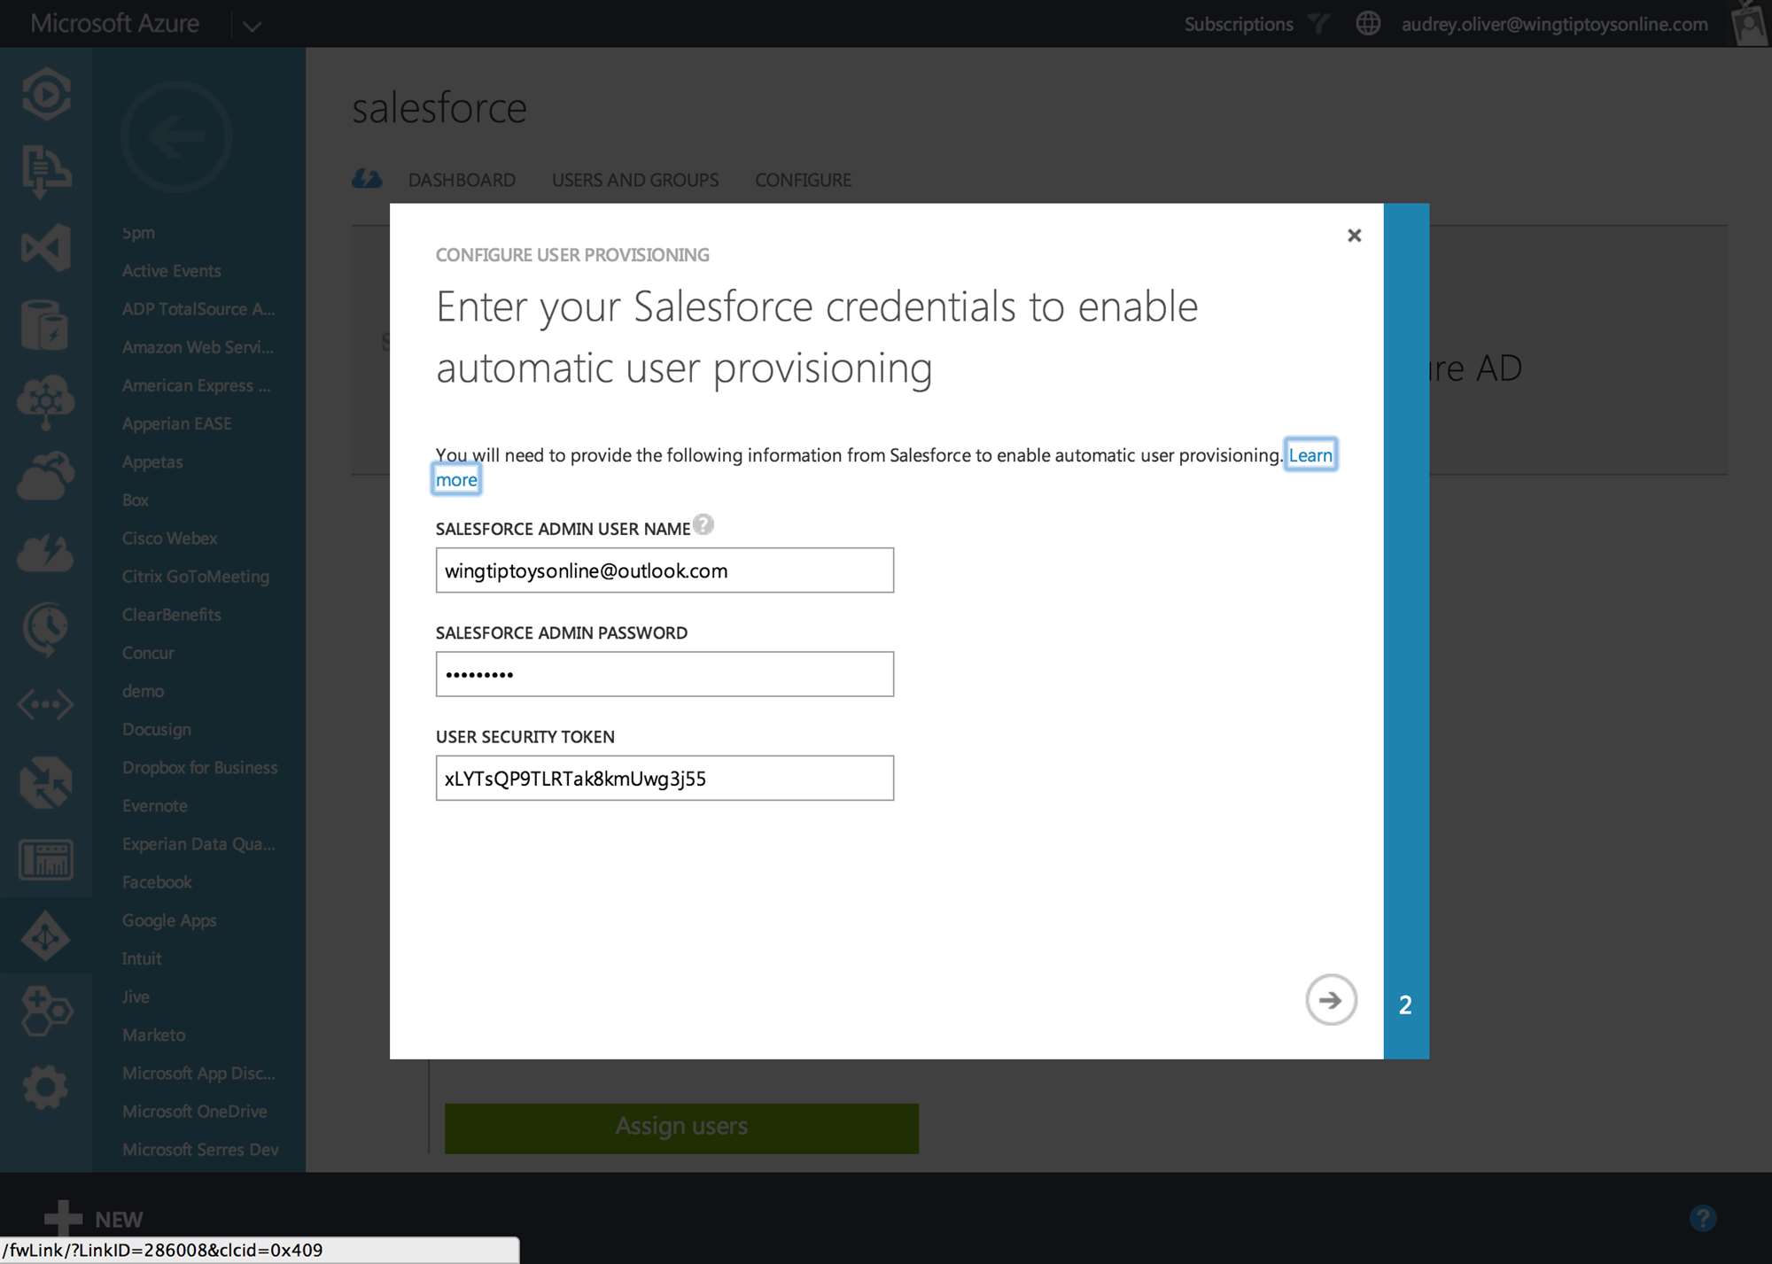Switch to the Configure tab

click(x=803, y=180)
